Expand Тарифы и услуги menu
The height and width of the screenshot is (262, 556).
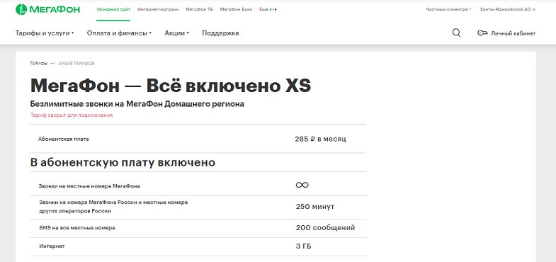[45, 33]
